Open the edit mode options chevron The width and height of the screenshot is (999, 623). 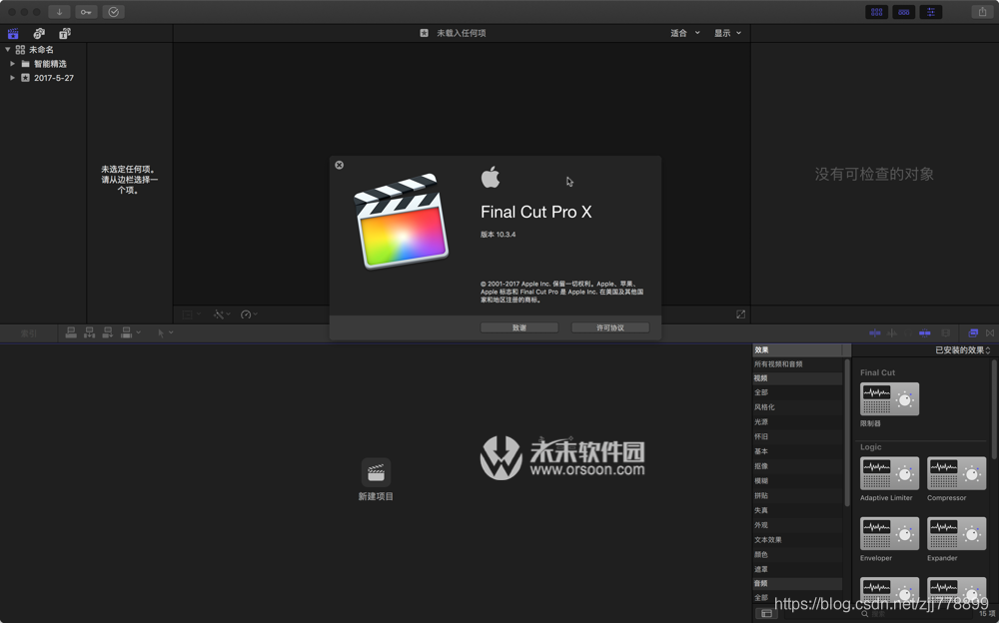pyautogui.click(x=138, y=332)
